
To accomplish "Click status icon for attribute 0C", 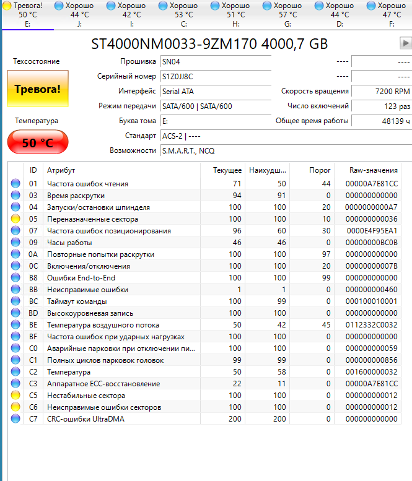I will click(x=15, y=266).
